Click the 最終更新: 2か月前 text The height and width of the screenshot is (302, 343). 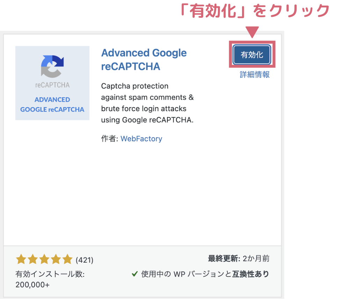tap(239, 258)
